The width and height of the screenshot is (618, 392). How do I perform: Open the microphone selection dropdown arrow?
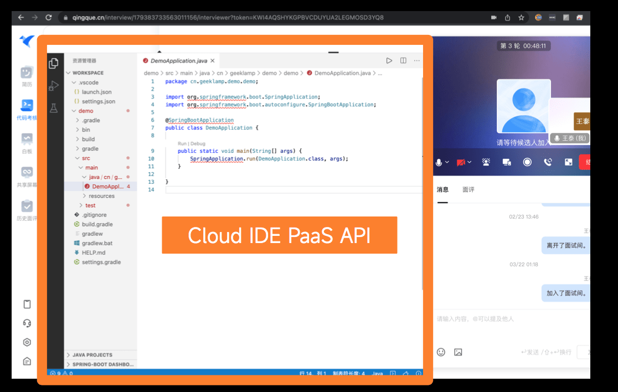(446, 162)
